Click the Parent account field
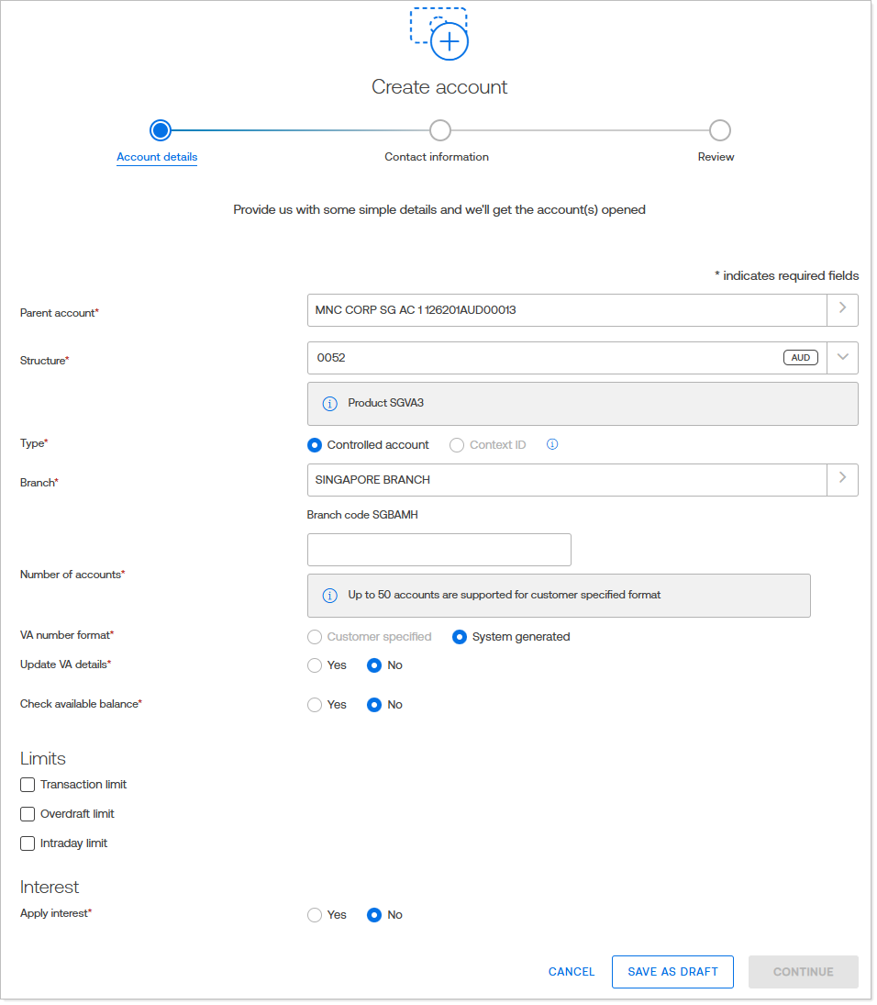 coord(566,309)
